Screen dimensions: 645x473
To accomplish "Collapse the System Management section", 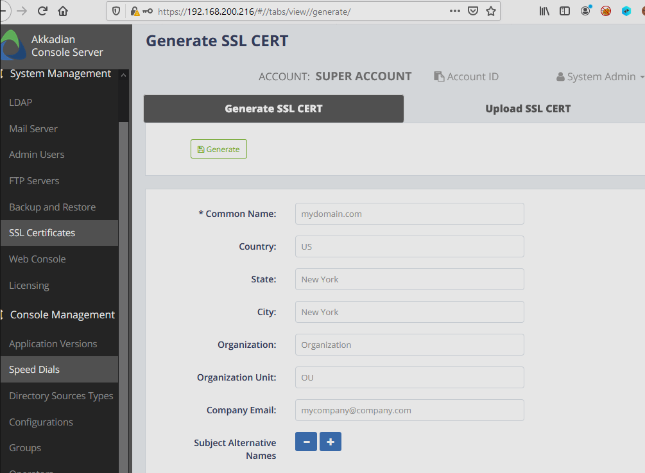I will [x=123, y=75].
